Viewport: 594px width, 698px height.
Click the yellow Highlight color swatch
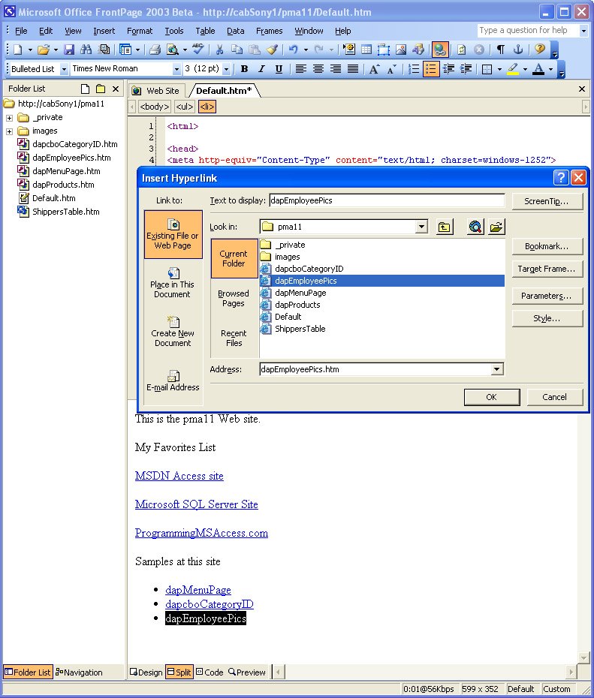pos(512,69)
